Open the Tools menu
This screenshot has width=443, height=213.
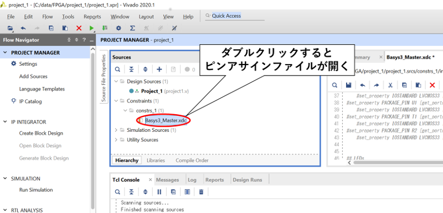(x=68, y=17)
